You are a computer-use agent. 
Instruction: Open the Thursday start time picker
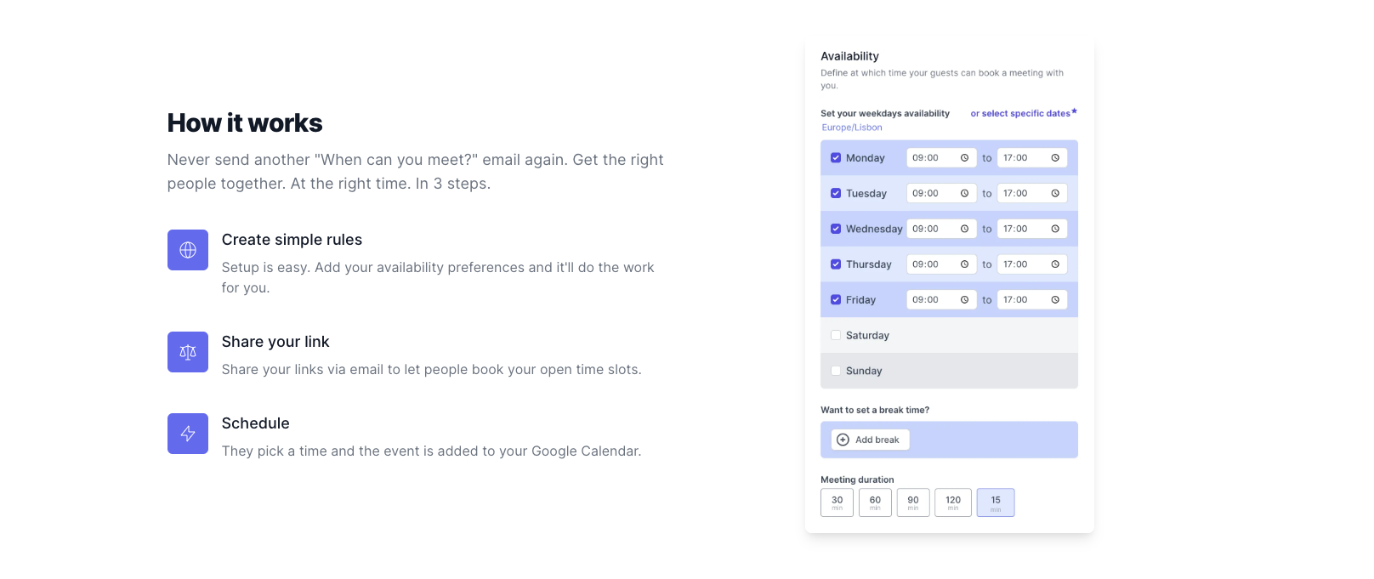coord(934,264)
